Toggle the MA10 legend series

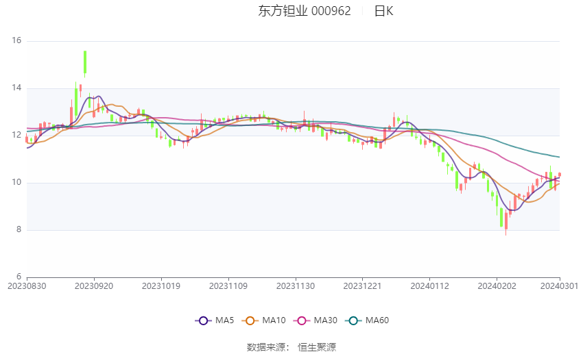point(263,320)
